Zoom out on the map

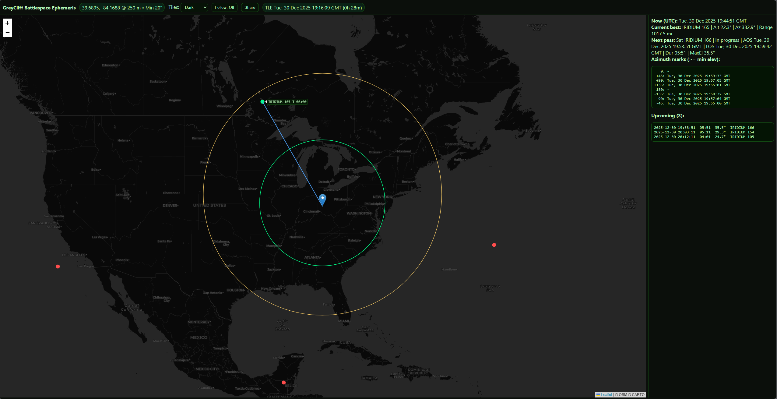(7, 32)
